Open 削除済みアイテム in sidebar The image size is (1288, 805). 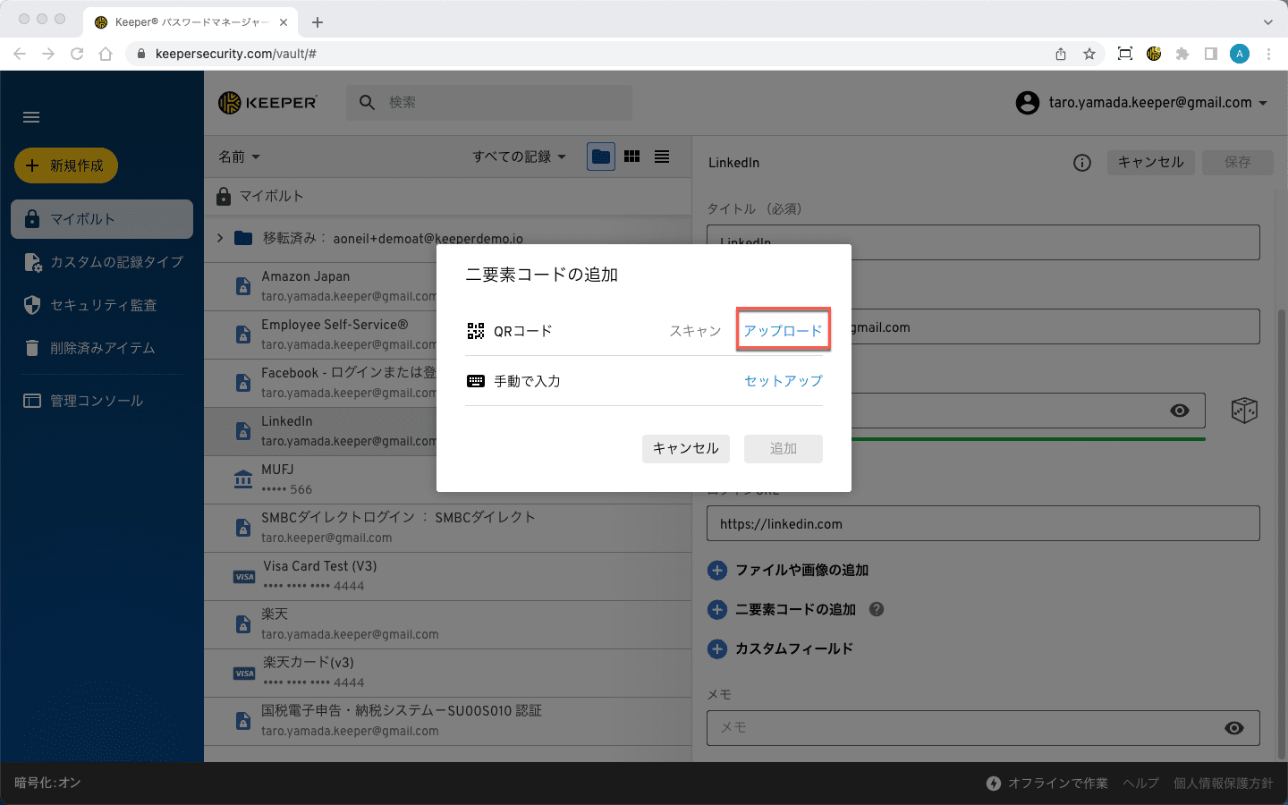(x=102, y=348)
